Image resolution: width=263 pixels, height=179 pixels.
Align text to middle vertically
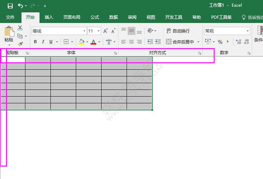click(x=131, y=31)
